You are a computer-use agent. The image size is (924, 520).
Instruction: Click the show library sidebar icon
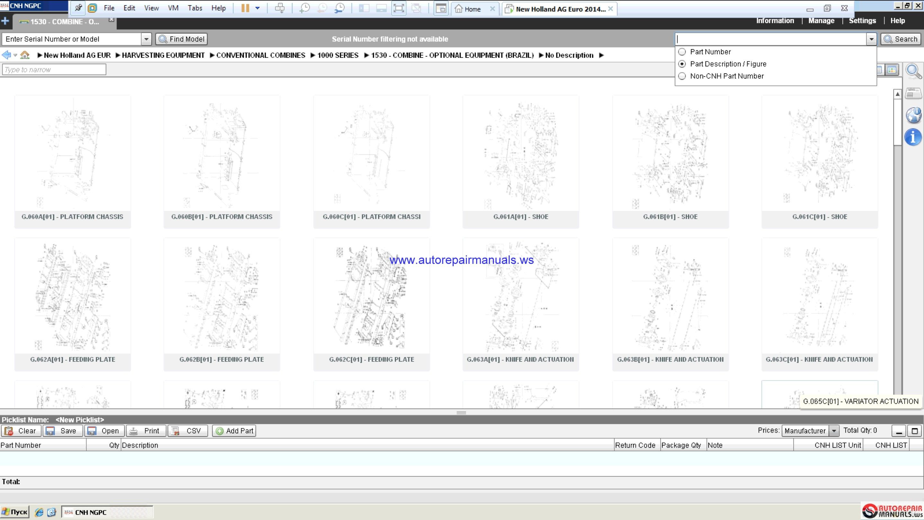tap(364, 8)
